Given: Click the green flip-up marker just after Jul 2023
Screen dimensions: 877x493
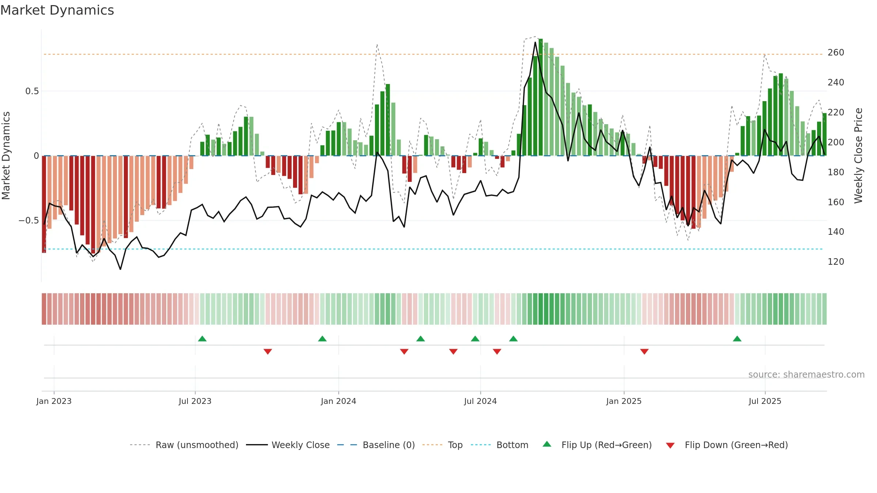Looking at the screenshot, I should point(202,339).
